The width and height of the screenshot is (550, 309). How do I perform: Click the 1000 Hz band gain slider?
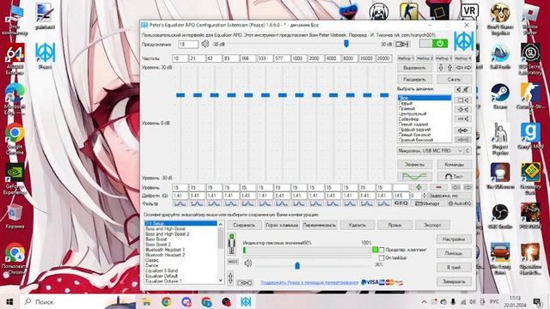click(x=299, y=95)
